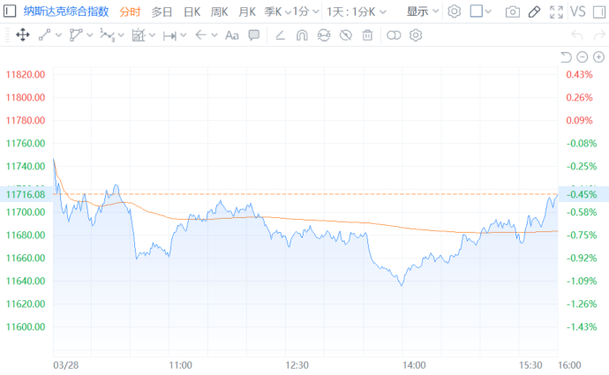Toggle the left sidebar panel
Screen dimensions: 609x375
point(10,11)
